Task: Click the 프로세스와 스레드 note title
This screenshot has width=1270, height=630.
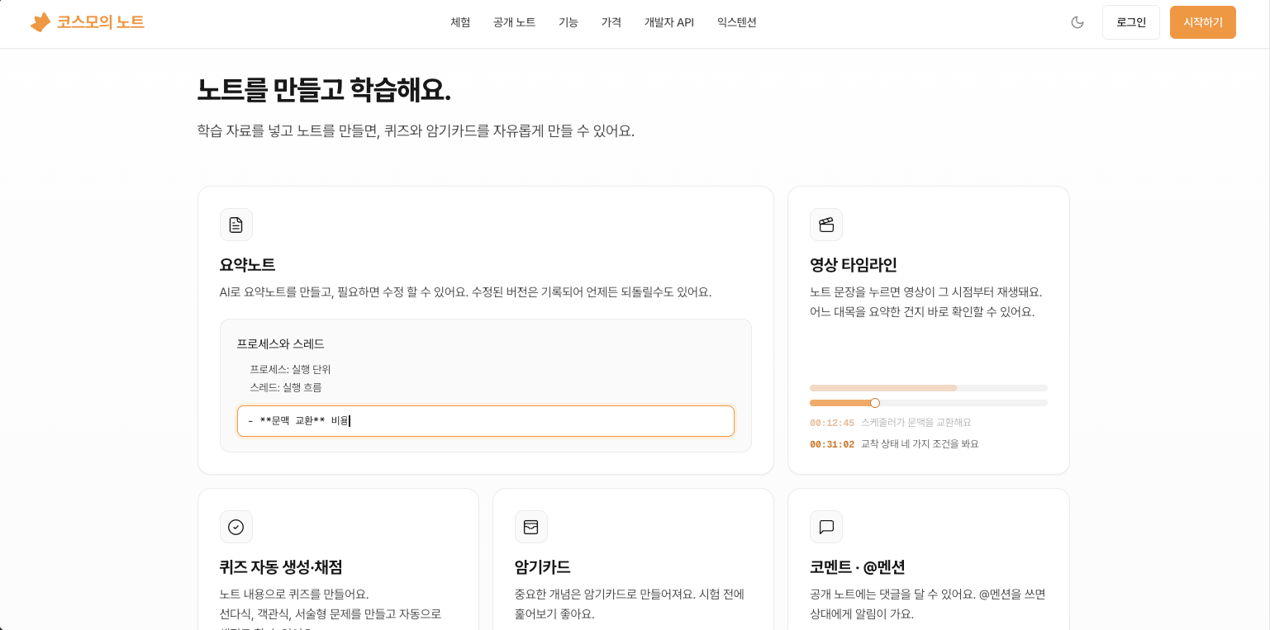Action: pyautogui.click(x=280, y=343)
